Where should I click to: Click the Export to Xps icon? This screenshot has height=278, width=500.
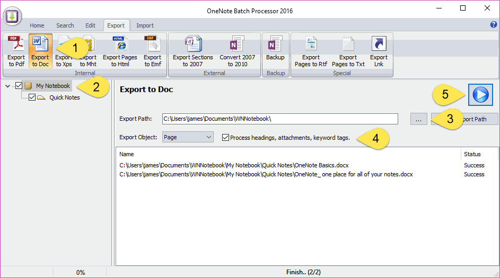point(64,51)
